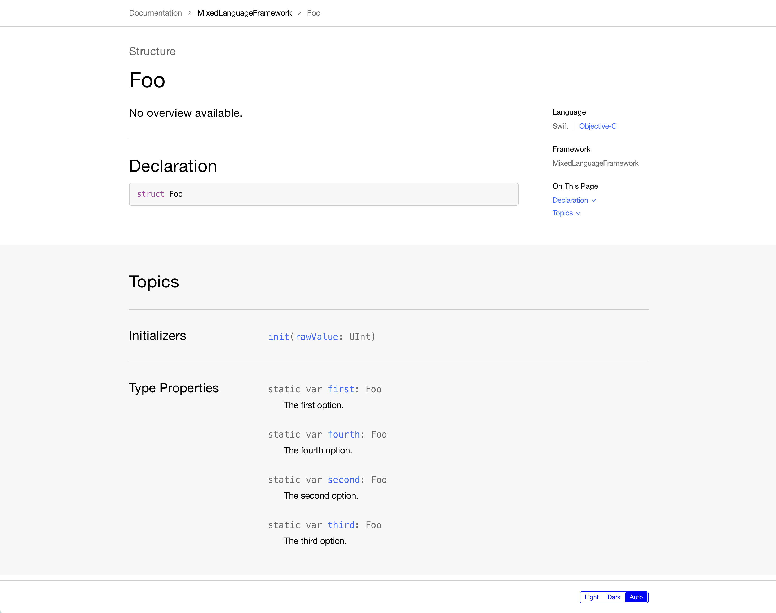Viewport: 776px width, 613px height.
Task: Click the Foo breadcrumb item
Action: [x=314, y=13]
